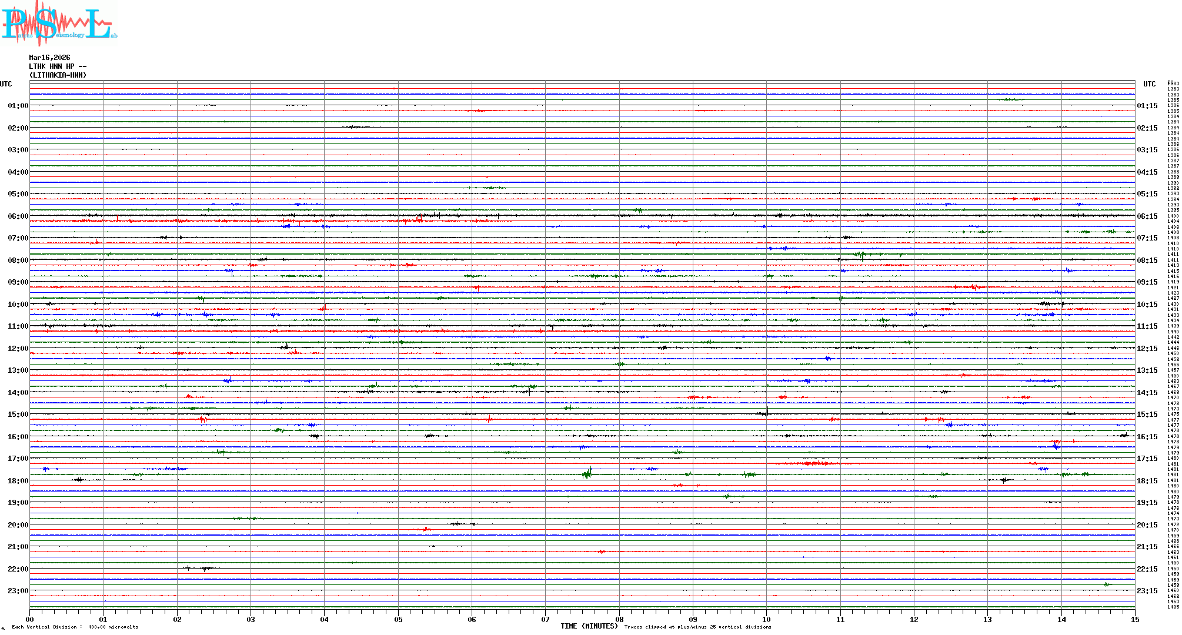
Task: Click minute marker 00 on bottom axis
Action: 29,619
